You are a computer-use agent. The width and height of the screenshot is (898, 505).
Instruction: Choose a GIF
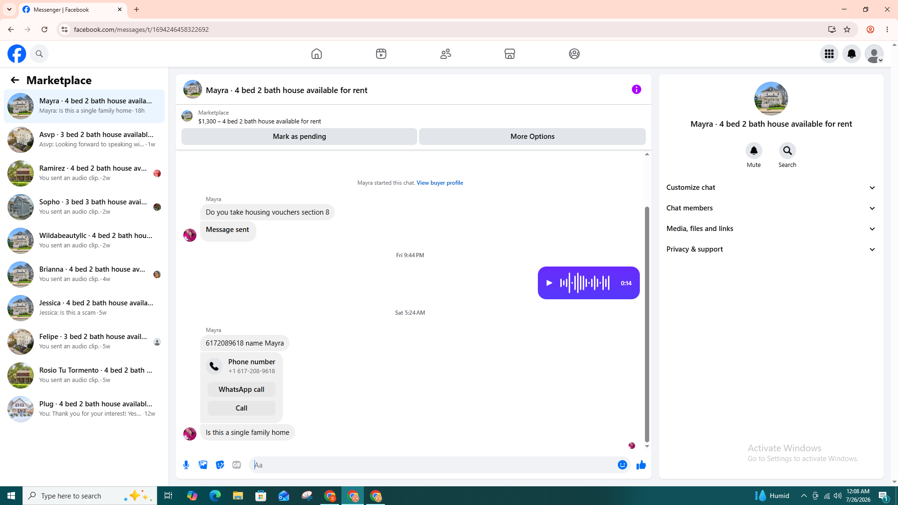point(237,465)
